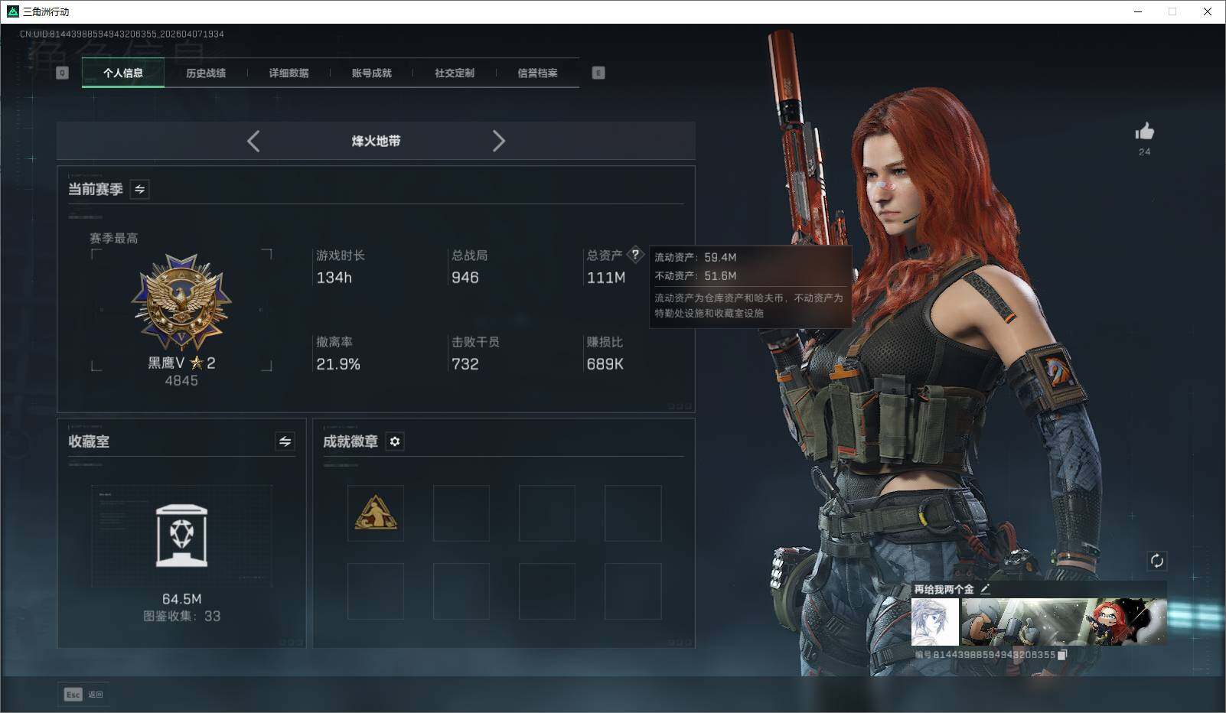Open the 个人信息 tab
The height and width of the screenshot is (713, 1226).
pos(123,73)
